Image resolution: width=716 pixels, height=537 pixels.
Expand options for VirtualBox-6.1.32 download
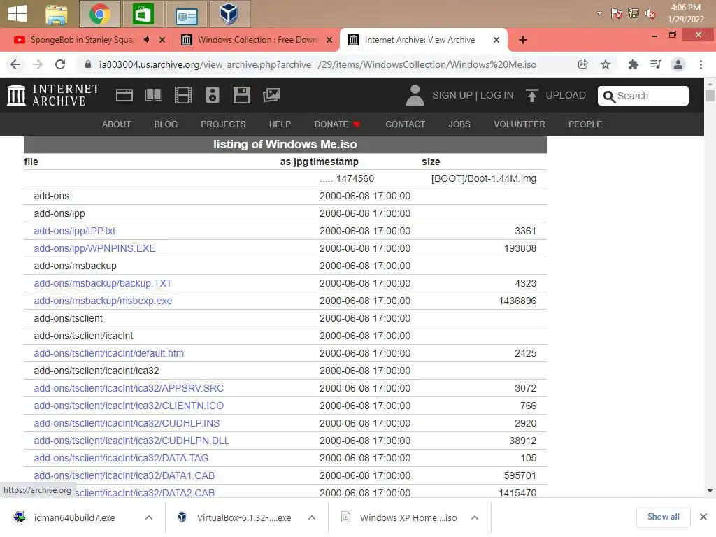[x=312, y=517]
